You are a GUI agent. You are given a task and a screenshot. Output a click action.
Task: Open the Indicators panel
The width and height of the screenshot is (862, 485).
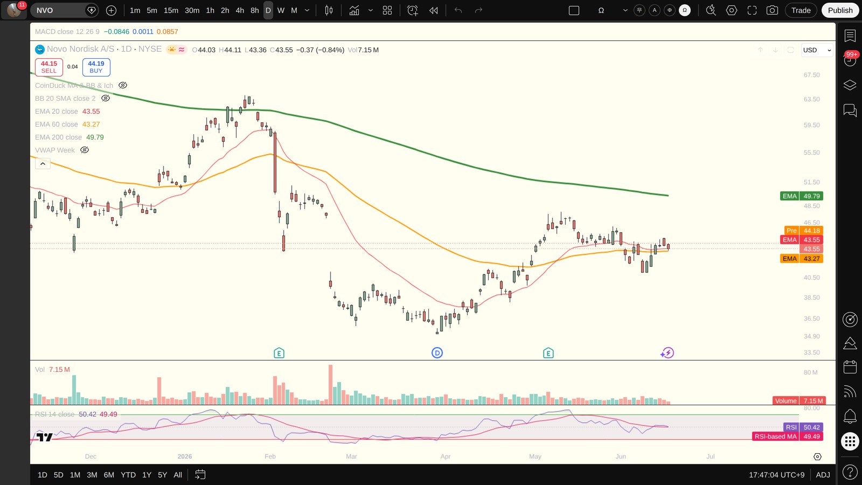[x=354, y=10]
